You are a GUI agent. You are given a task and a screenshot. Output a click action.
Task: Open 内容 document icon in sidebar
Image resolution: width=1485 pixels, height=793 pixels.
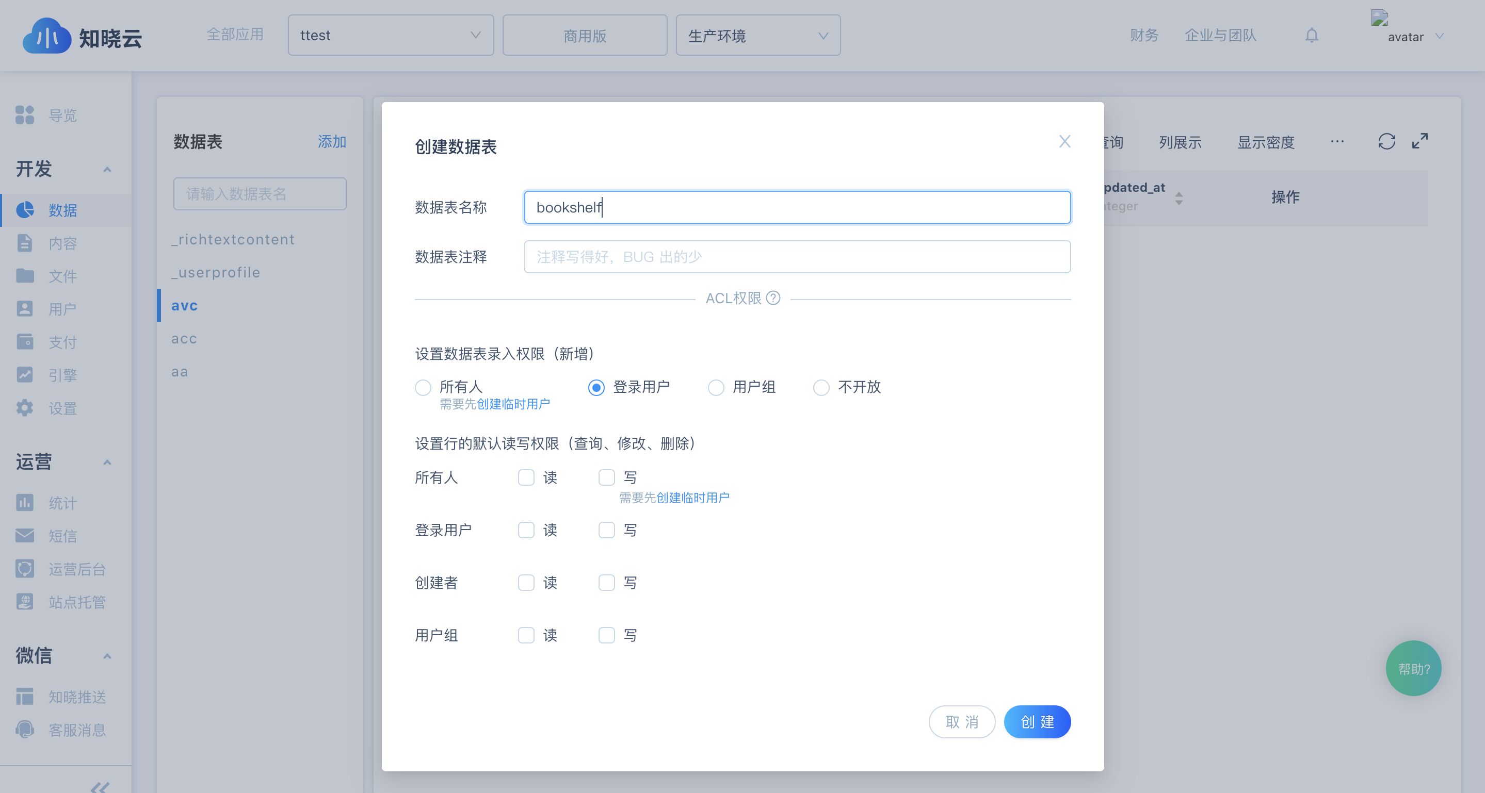[x=25, y=242]
